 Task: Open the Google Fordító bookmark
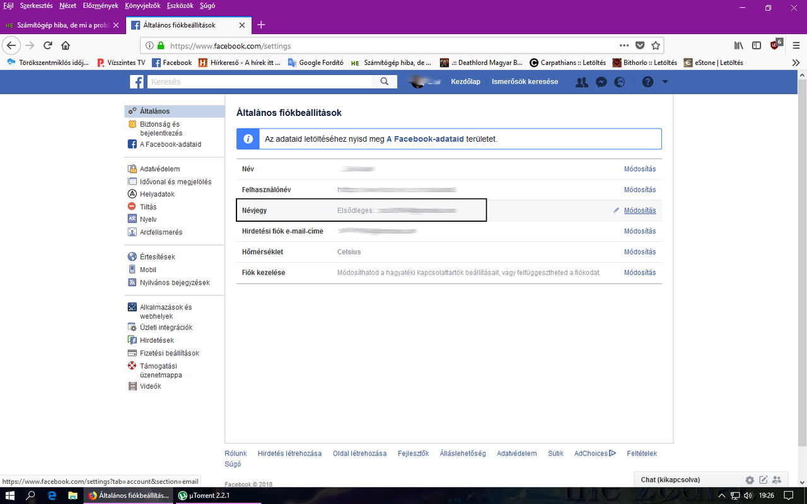pos(315,62)
